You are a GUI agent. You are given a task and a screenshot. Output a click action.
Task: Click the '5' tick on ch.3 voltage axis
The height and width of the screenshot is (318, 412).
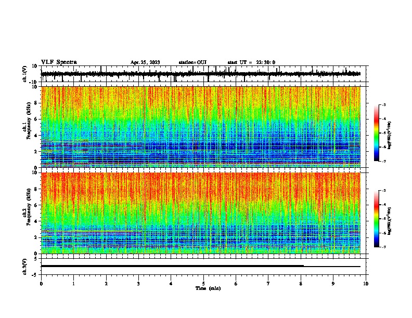tap(36, 258)
